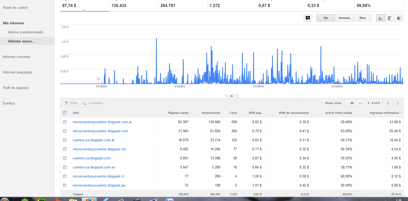Select the 130.432 metric tab
The height and width of the screenshot is (201, 408).
(x=133, y=5)
